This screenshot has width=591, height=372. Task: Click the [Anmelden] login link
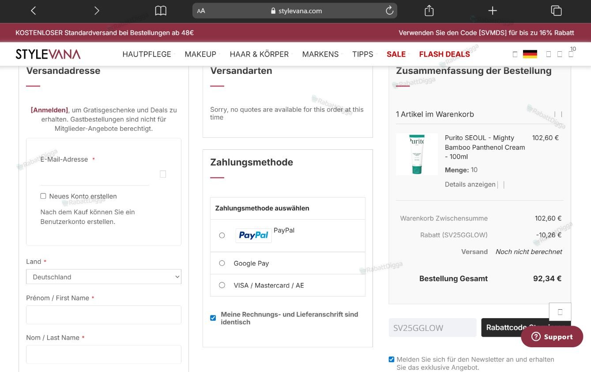[49, 110]
